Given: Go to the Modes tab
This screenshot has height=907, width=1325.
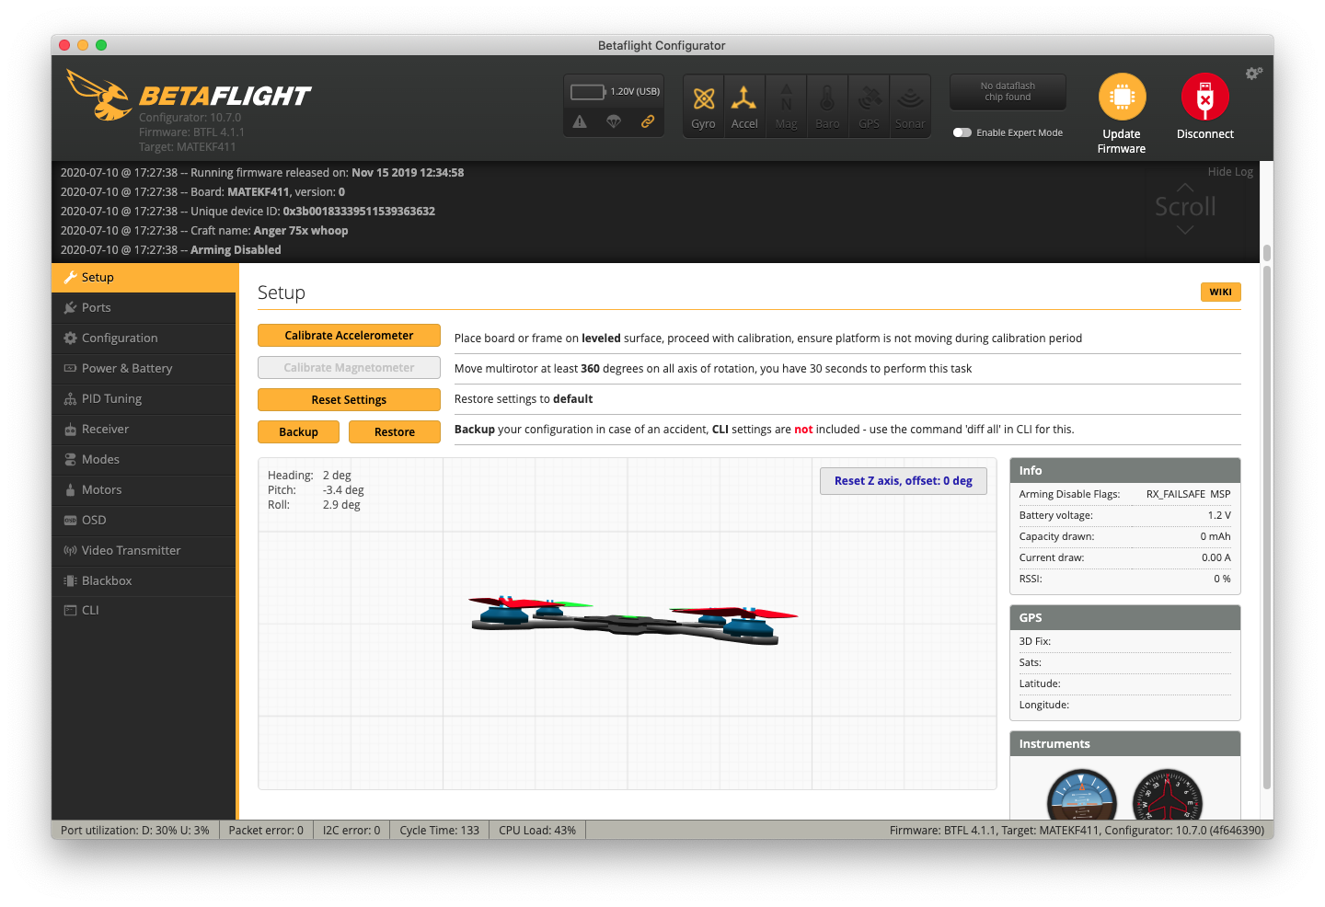Looking at the screenshot, I should [x=144, y=460].
